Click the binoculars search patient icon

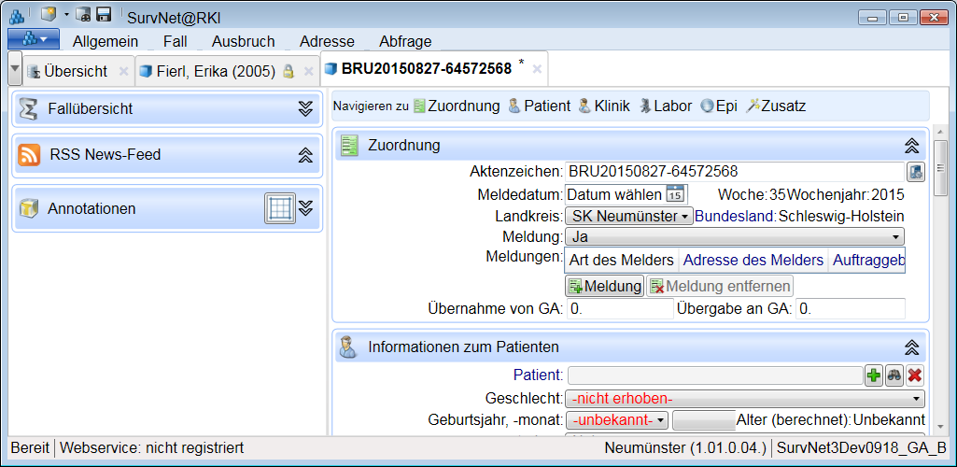[x=894, y=375]
